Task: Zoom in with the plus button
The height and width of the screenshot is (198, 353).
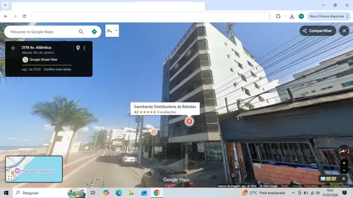Action: 344,163
